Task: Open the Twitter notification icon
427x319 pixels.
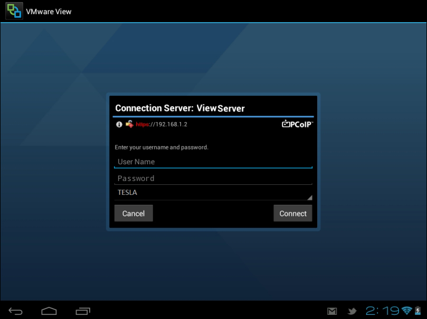Action: pyautogui.click(x=352, y=311)
